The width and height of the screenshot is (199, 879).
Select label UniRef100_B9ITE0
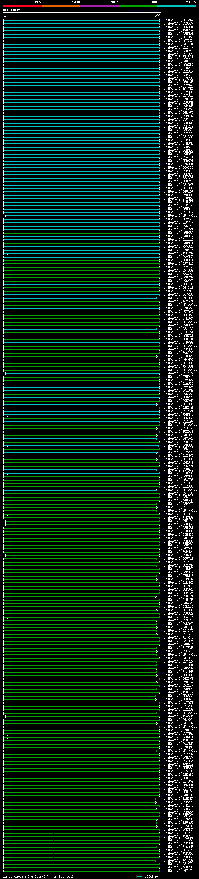tap(178, 89)
